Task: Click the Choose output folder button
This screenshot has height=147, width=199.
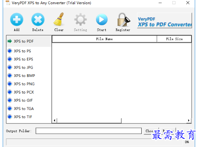Action: pyautogui.click(x=151, y=131)
